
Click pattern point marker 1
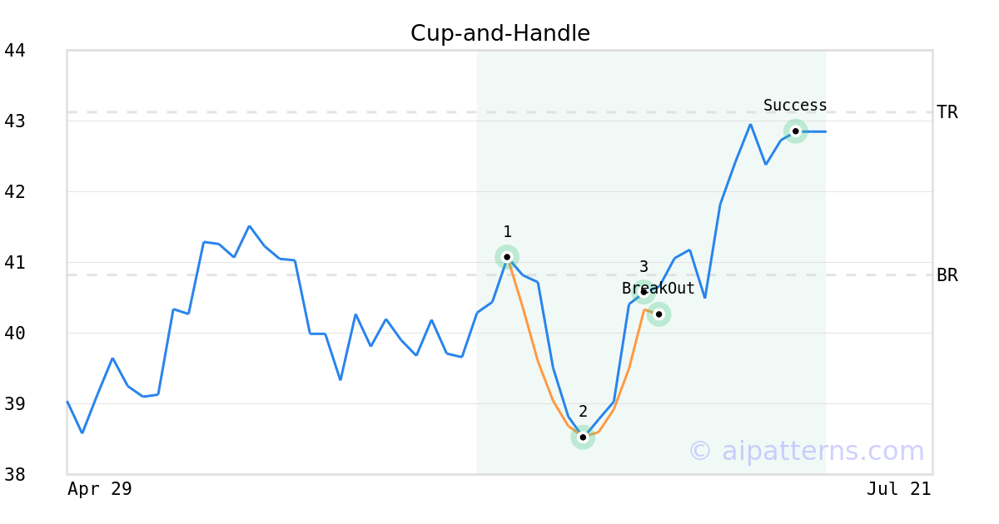[x=507, y=257]
